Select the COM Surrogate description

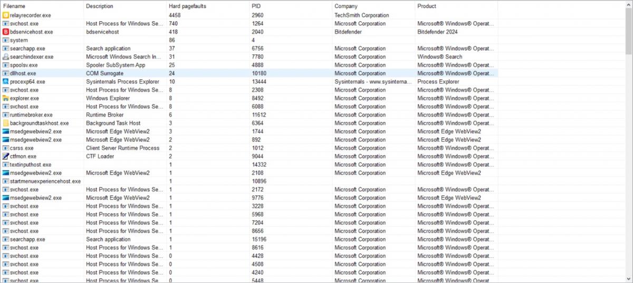pos(104,73)
